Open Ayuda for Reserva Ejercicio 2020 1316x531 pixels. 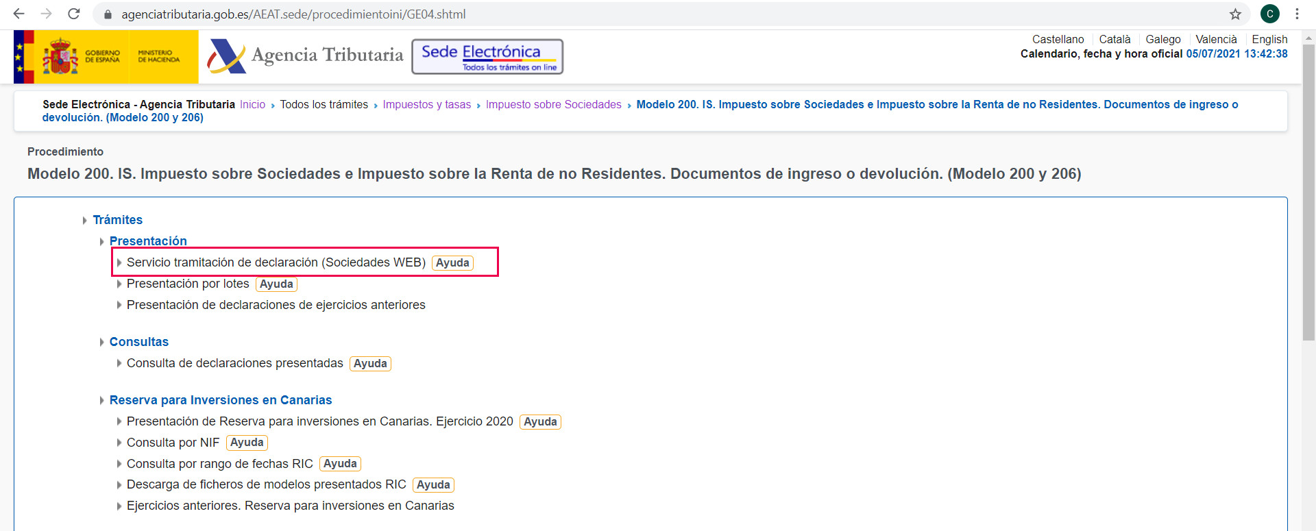click(540, 422)
